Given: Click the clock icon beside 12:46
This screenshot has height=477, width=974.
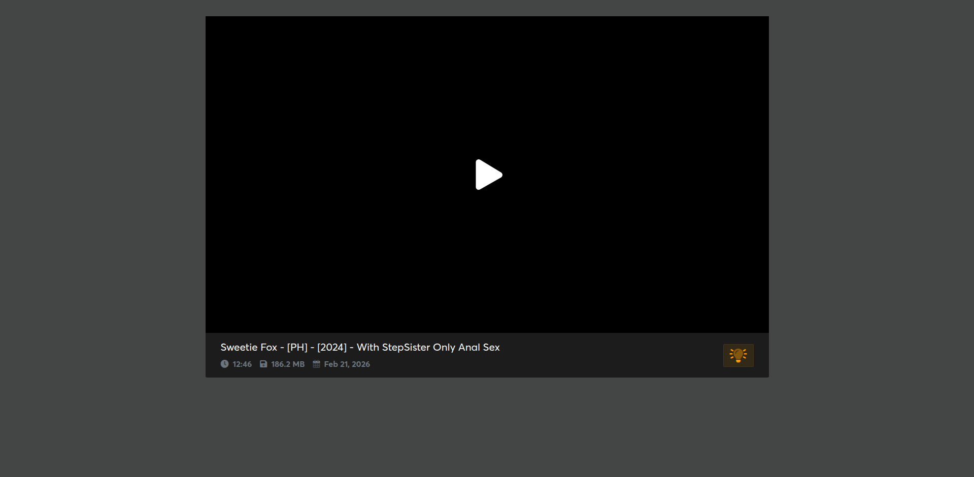Looking at the screenshot, I should click(x=224, y=364).
